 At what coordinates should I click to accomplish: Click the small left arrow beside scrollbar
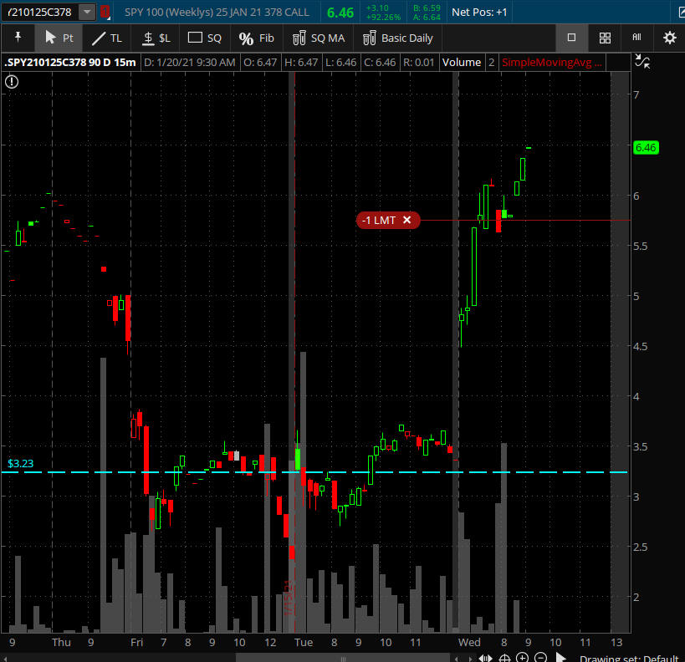457,659
